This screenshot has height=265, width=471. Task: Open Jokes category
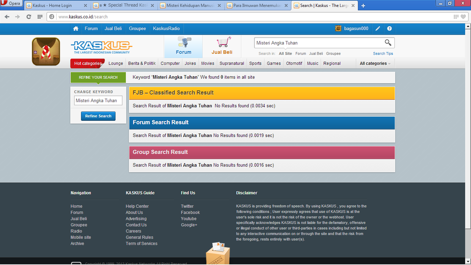coord(190,63)
